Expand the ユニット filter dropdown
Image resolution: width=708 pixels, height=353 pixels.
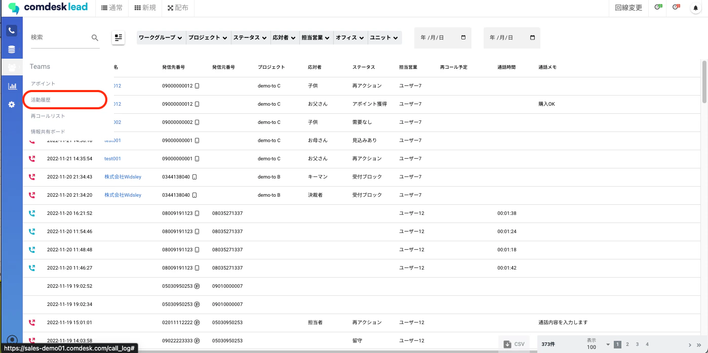click(x=384, y=37)
